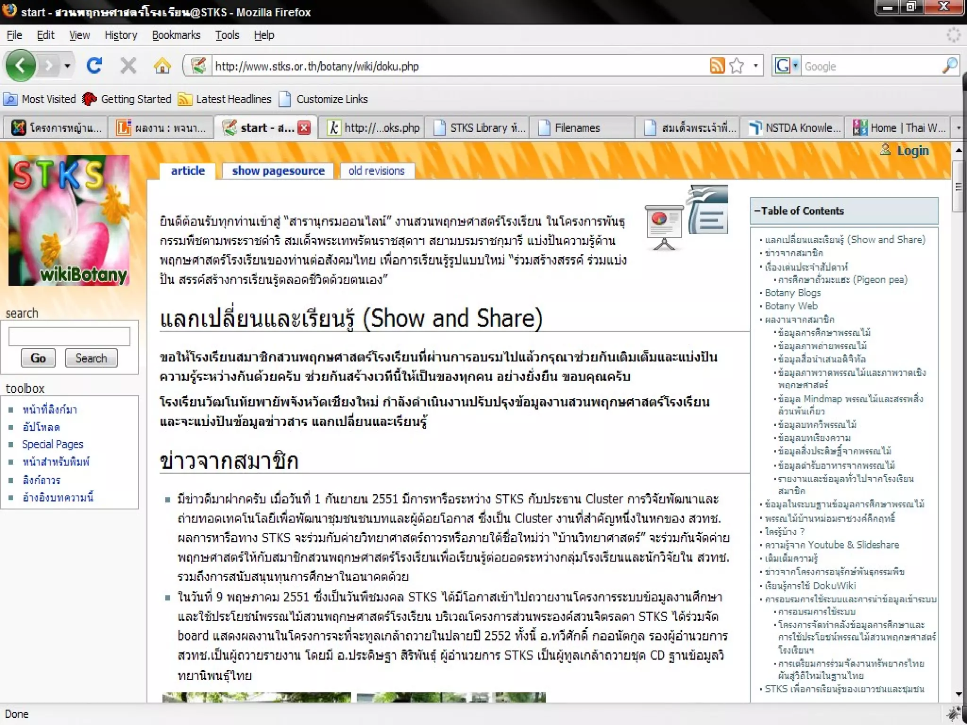List all tabs with the tab-bar arrow
This screenshot has height=725, width=967.
[959, 127]
